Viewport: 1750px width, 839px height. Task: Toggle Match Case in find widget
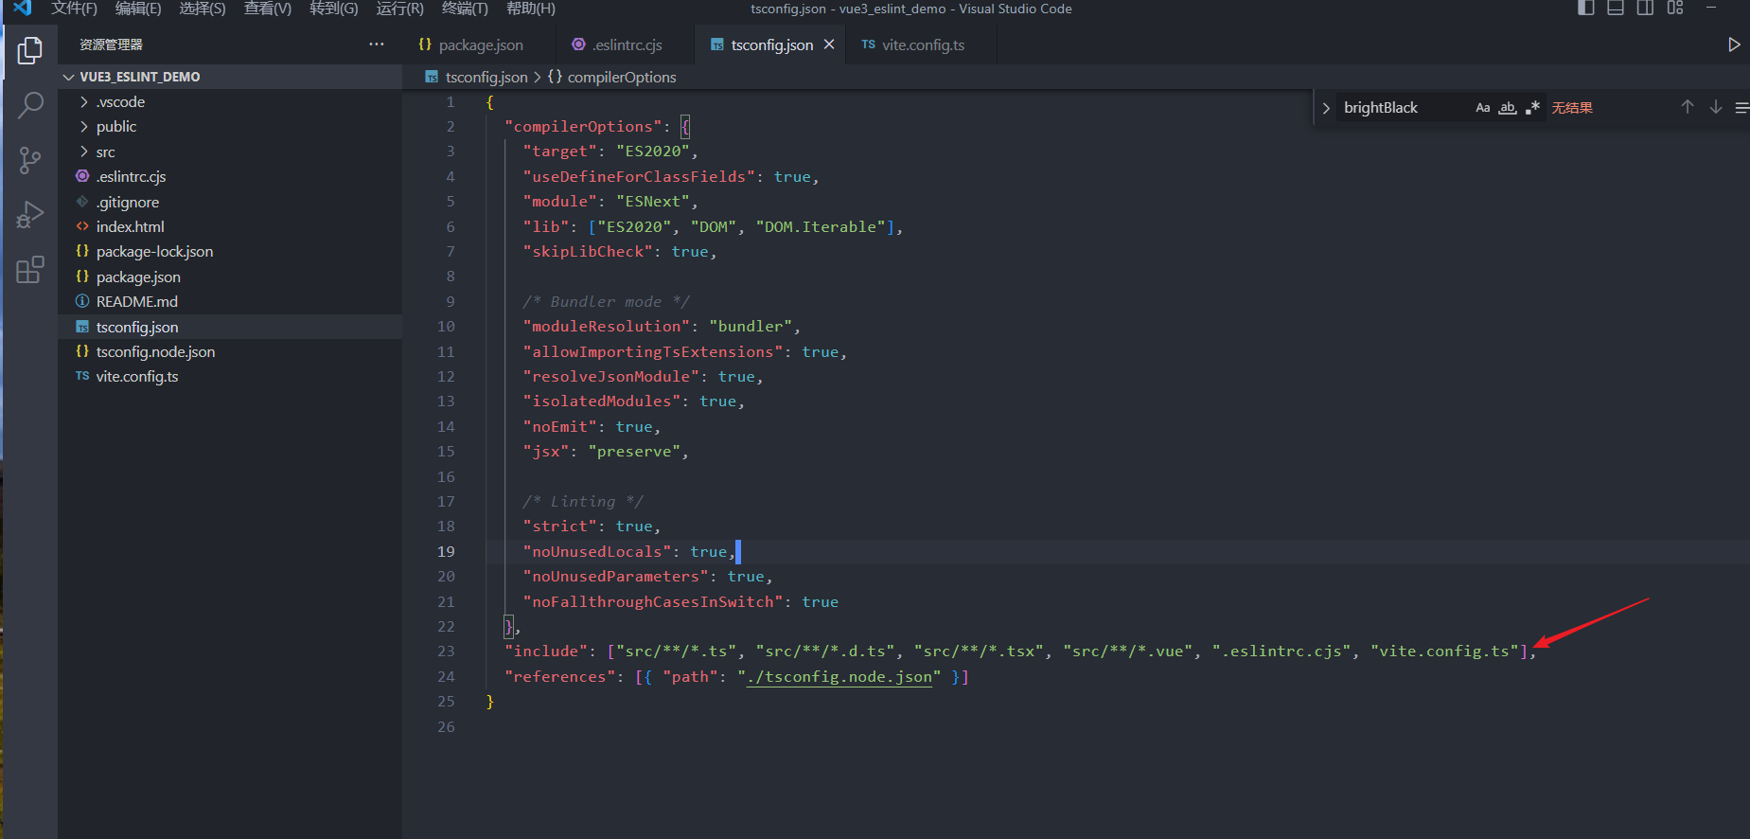1483,108
